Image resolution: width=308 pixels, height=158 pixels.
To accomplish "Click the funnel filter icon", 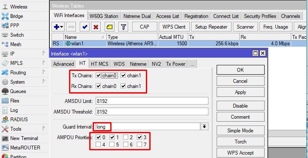I will click(x=124, y=27).
